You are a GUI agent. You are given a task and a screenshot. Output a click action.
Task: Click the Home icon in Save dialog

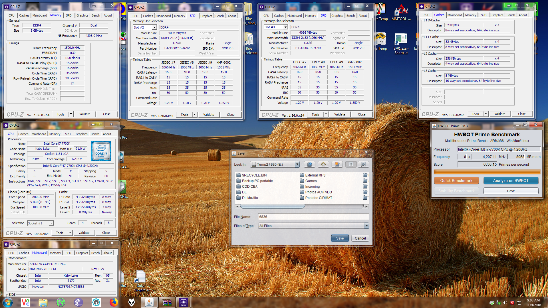tap(323, 165)
